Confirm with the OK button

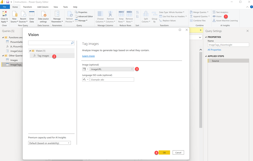coord(164,152)
